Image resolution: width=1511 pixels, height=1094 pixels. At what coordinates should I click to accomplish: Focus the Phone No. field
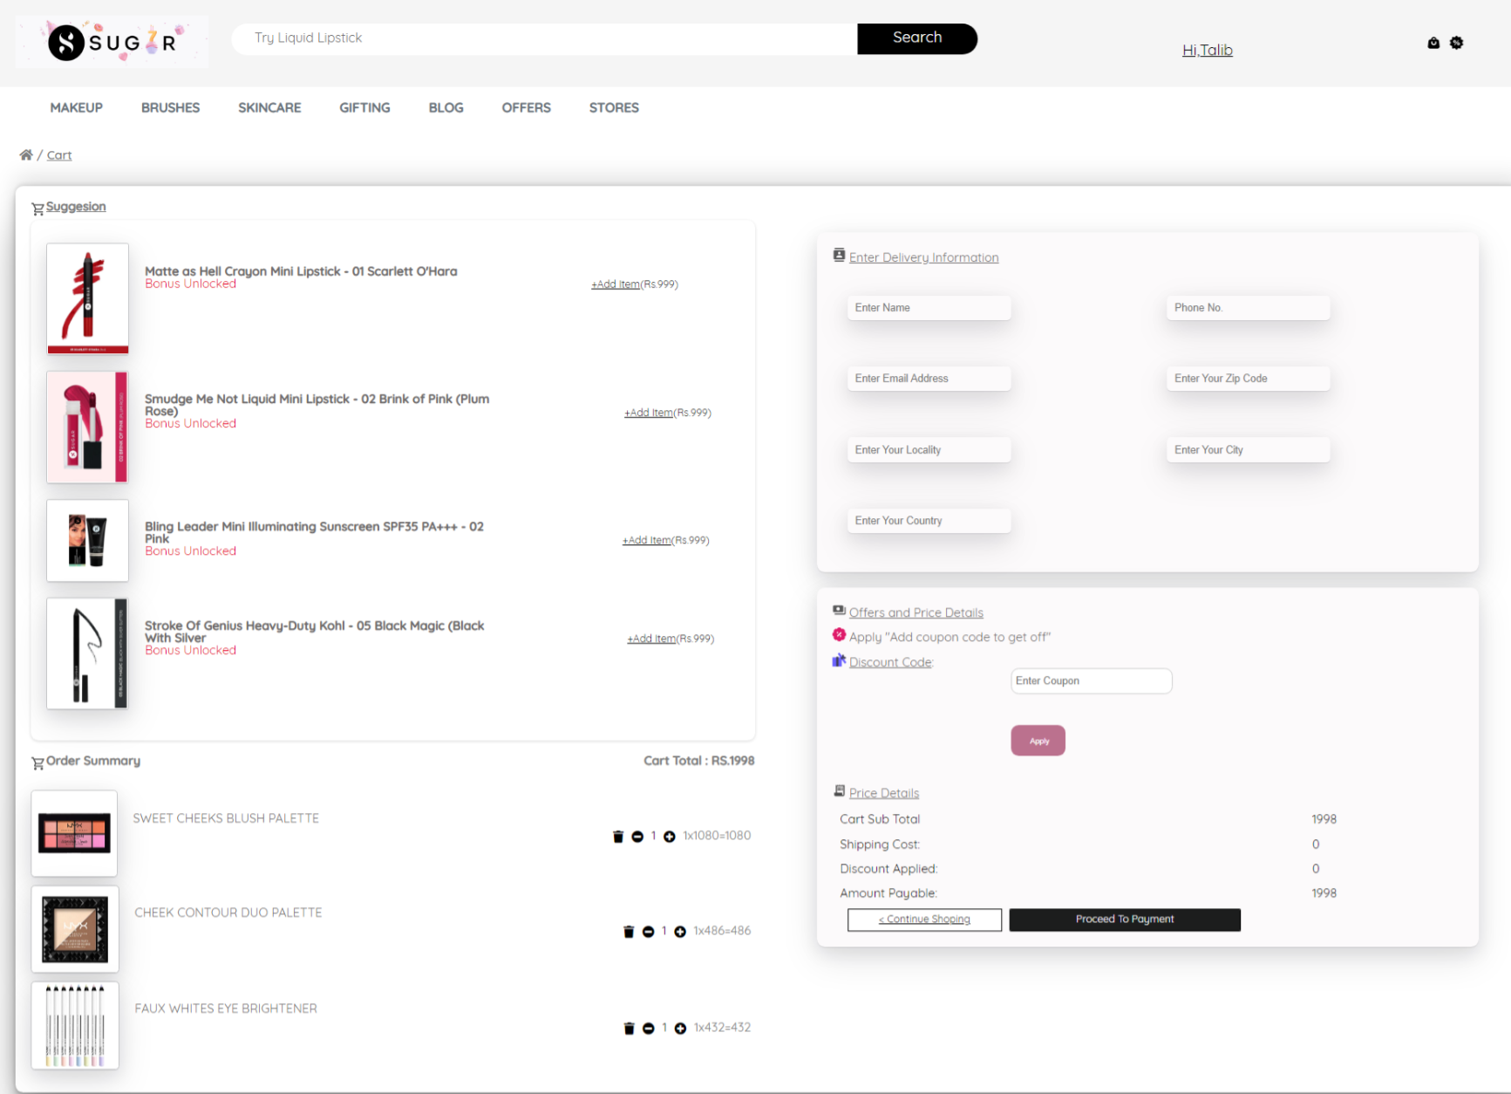click(1248, 308)
